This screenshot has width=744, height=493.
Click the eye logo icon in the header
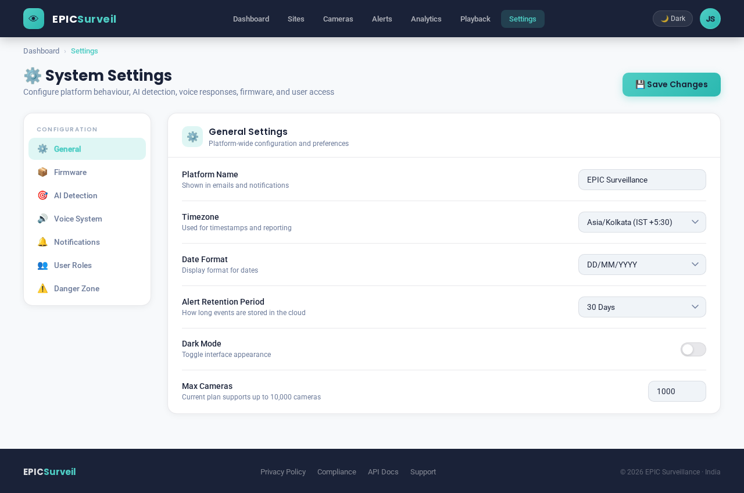33,18
